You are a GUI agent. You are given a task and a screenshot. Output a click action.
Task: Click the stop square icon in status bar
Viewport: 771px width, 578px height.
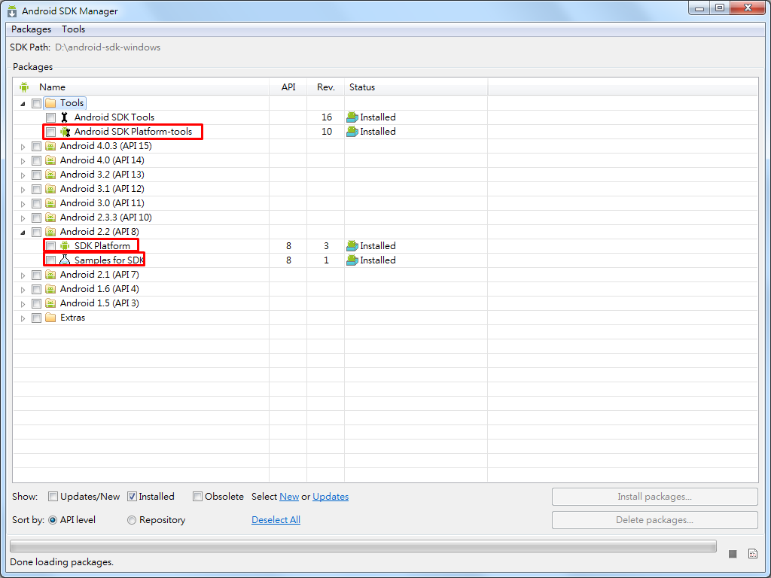click(x=733, y=554)
